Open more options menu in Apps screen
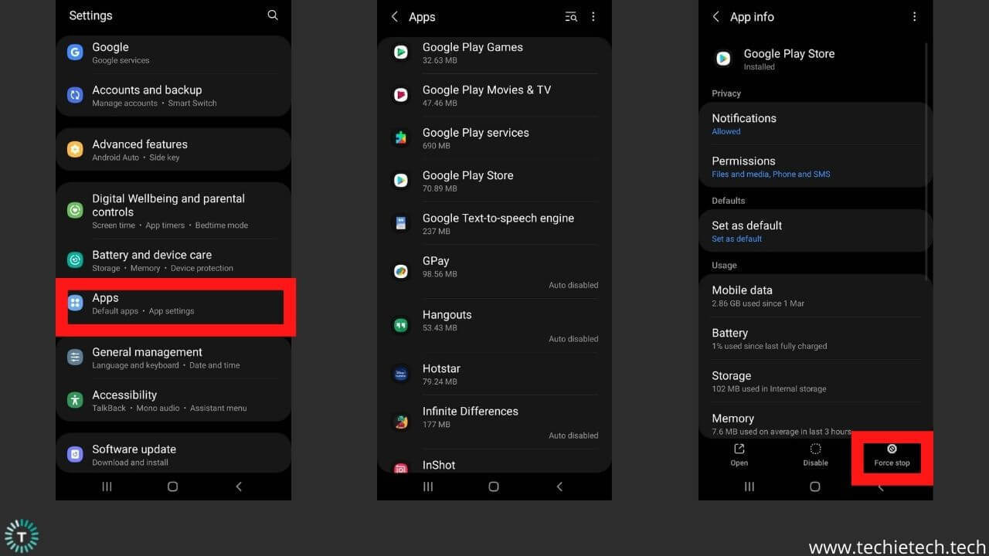Screen dimensions: 989x556 (593, 17)
